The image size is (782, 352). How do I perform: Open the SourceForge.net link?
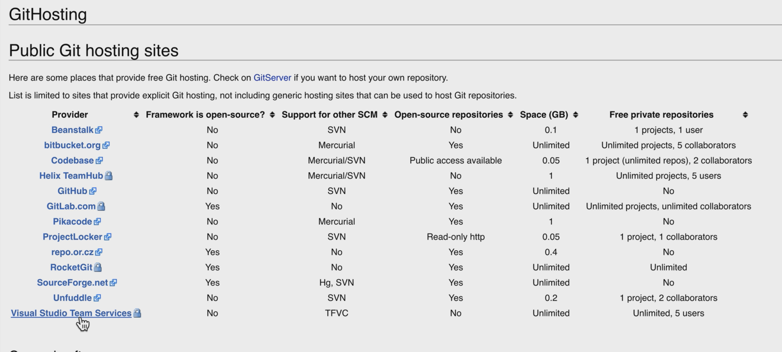(x=72, y=283)
